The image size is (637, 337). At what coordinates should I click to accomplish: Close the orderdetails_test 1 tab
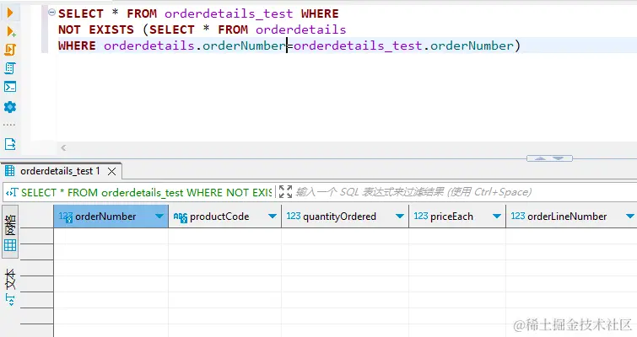click(x=111, y=172)
